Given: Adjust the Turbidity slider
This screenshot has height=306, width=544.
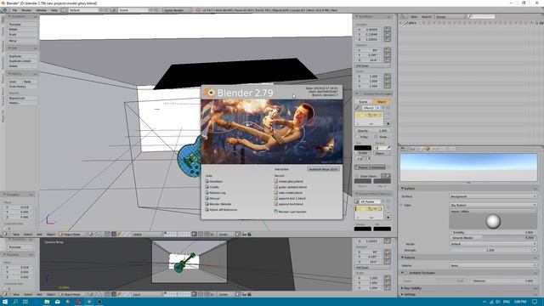Looking at the screenshot, I should [493, 232].
